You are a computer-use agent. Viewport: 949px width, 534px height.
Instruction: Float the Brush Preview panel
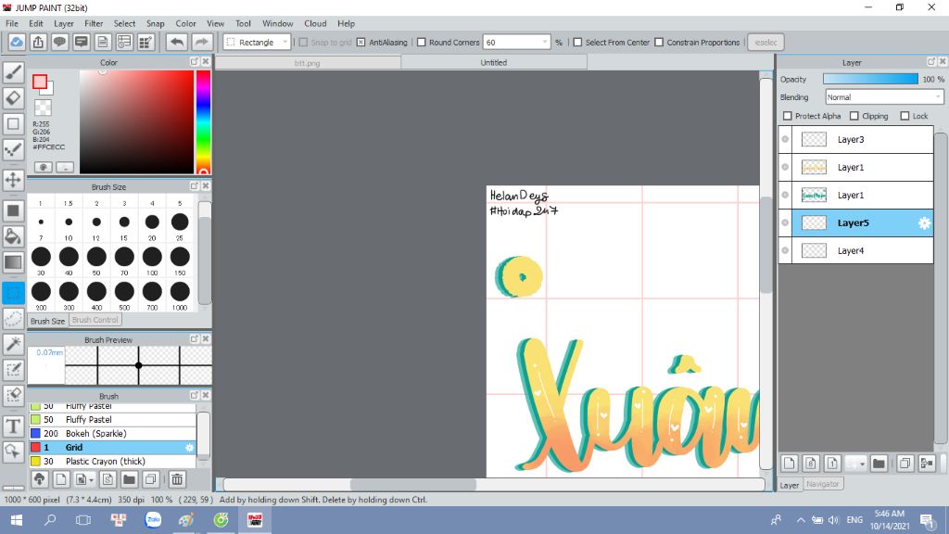pos(195,339)
